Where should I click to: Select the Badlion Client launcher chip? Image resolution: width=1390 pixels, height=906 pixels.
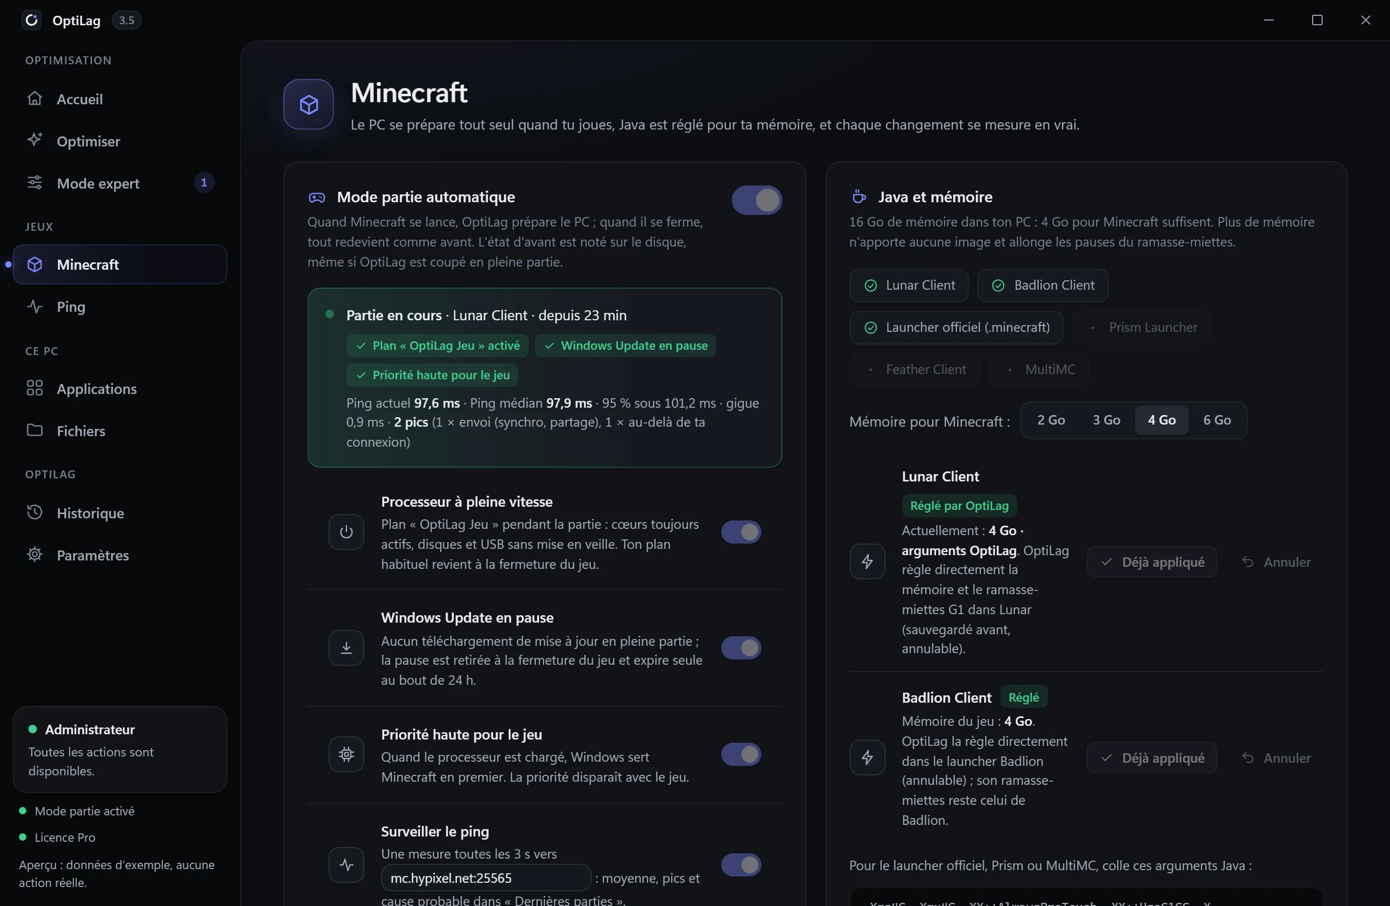tap(1042, 285)
